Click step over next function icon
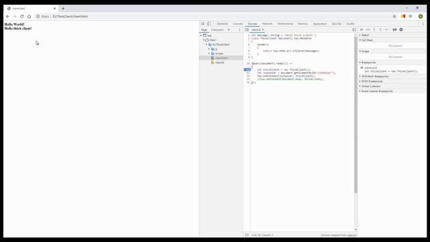430x242 pixels. [x=368, y=30]
